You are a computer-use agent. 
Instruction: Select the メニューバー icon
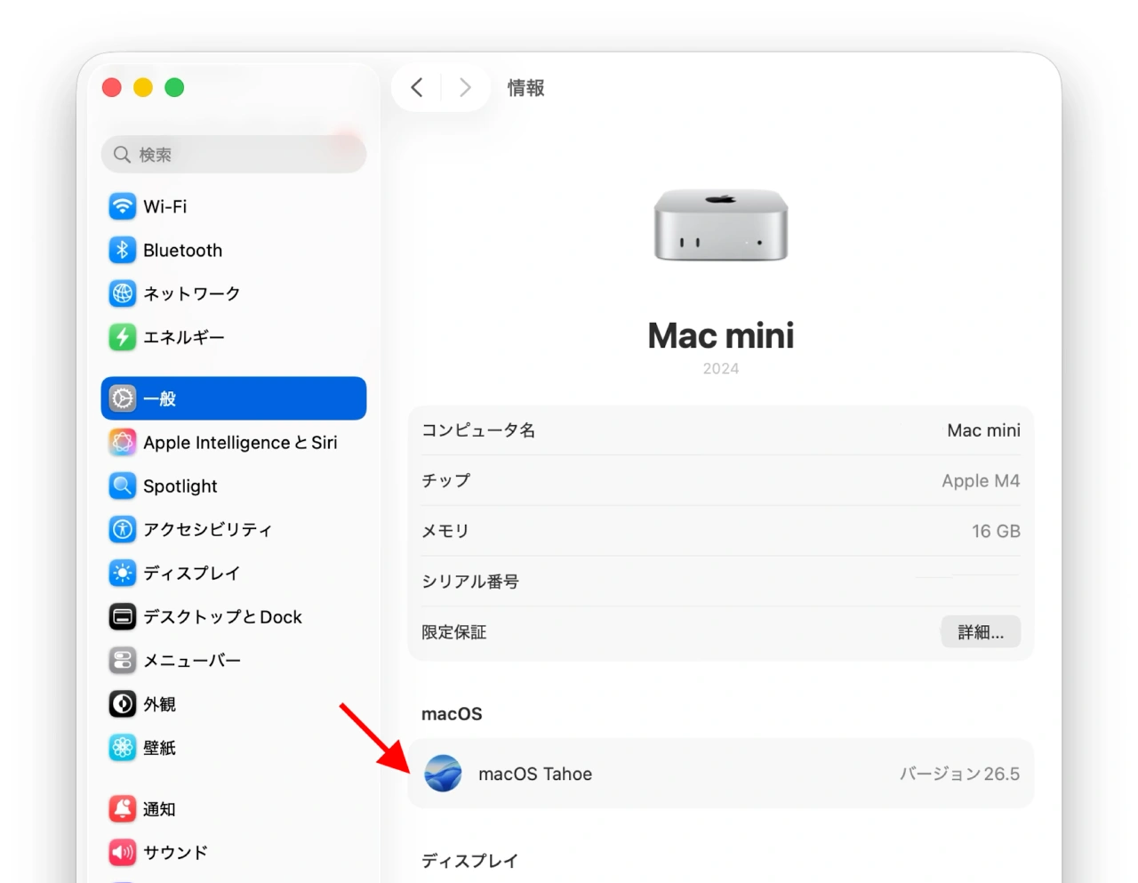(x=123, y=660)
